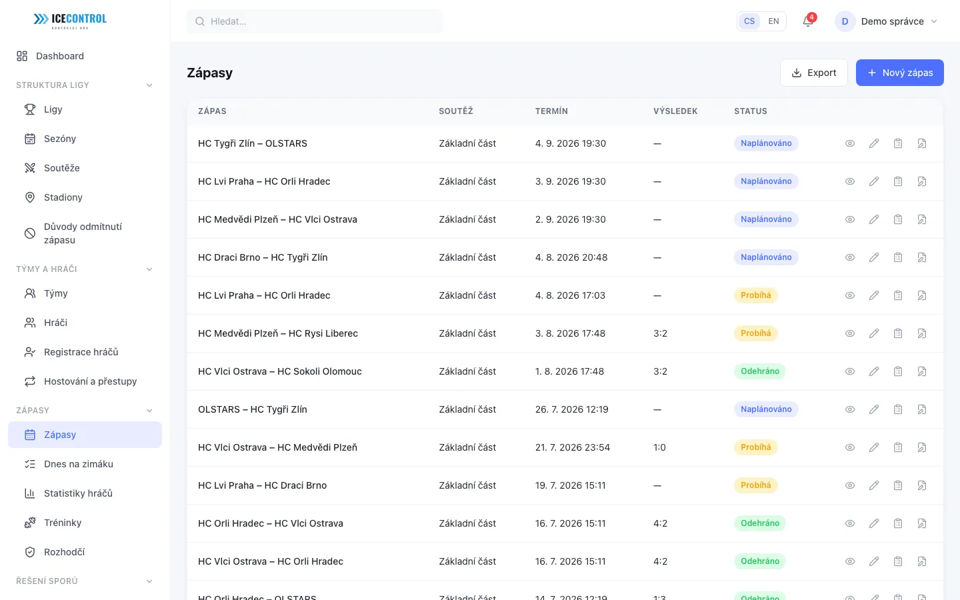Screen dimensions: 960x600
Task: Click the Hledat search field
Action: [x=315, y=21]
